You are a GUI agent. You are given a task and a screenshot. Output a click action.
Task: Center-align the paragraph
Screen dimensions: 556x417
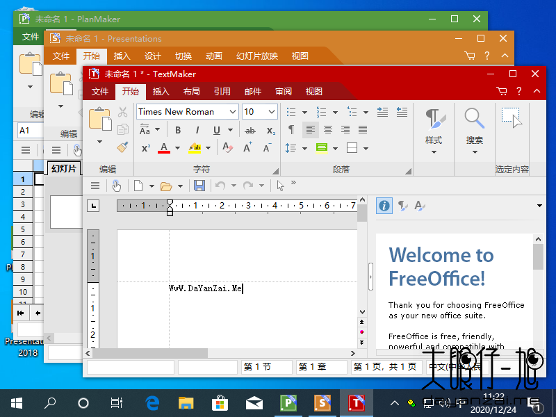[x=327, y=130]
